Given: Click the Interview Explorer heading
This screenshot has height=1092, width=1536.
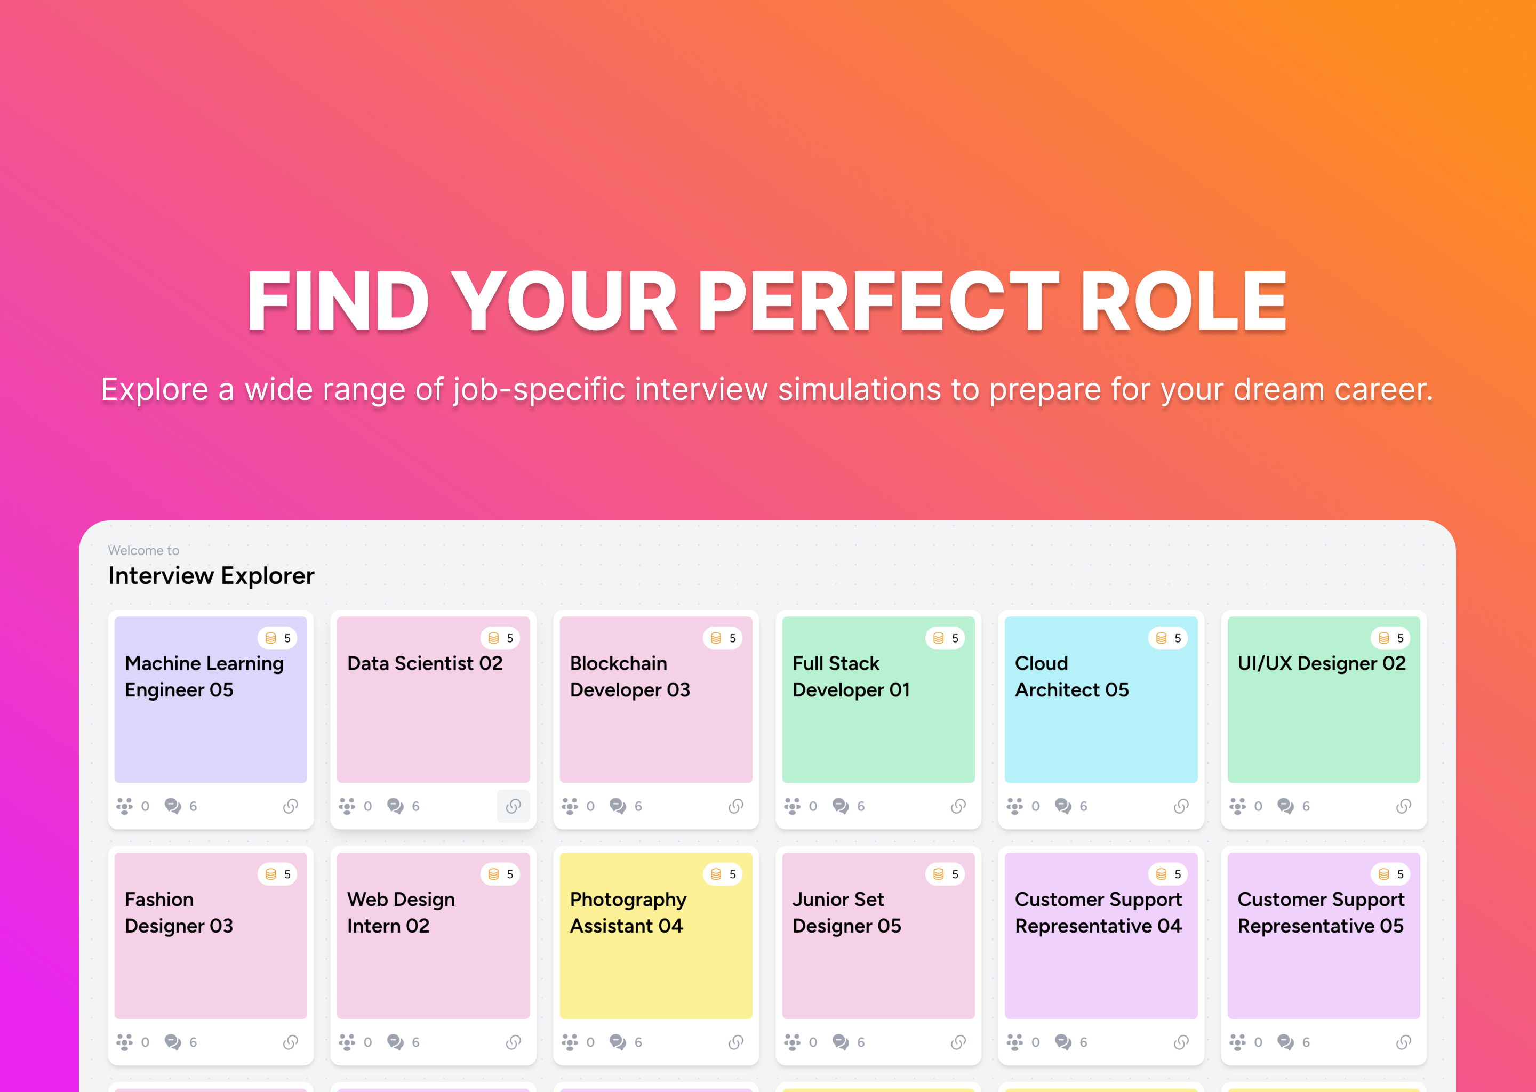Looking at the screenshot, I should tap(211, 575).
